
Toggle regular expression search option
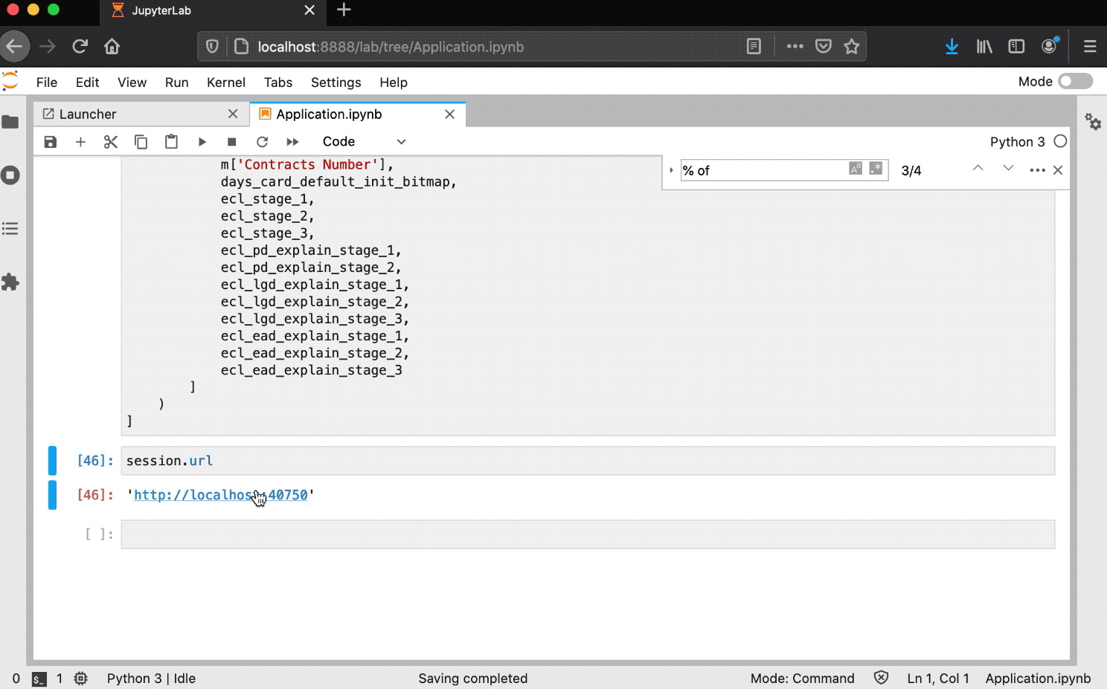tap(876, 169)
